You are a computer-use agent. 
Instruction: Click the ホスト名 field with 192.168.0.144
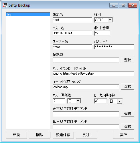(x=72, y=33)
